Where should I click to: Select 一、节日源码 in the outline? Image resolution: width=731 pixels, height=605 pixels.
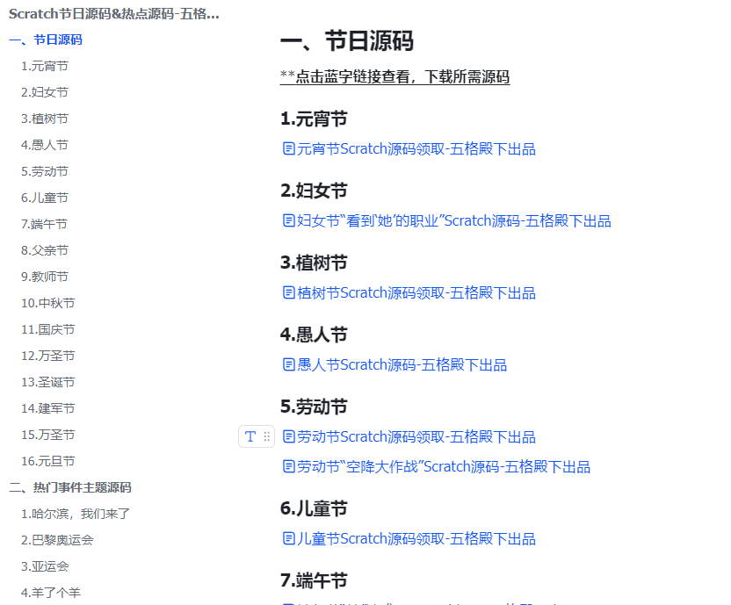[x=46, y=40]
